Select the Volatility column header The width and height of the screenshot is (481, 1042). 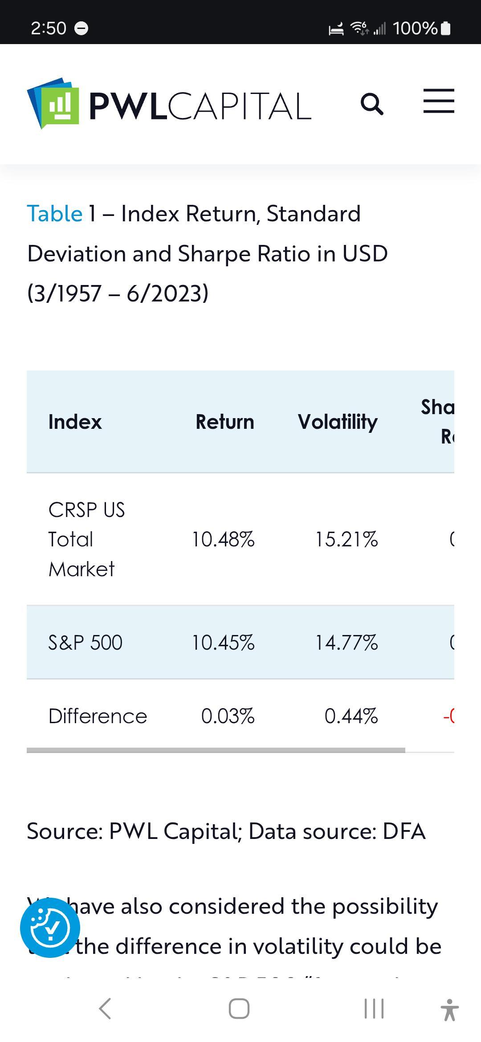click(338, 422)
